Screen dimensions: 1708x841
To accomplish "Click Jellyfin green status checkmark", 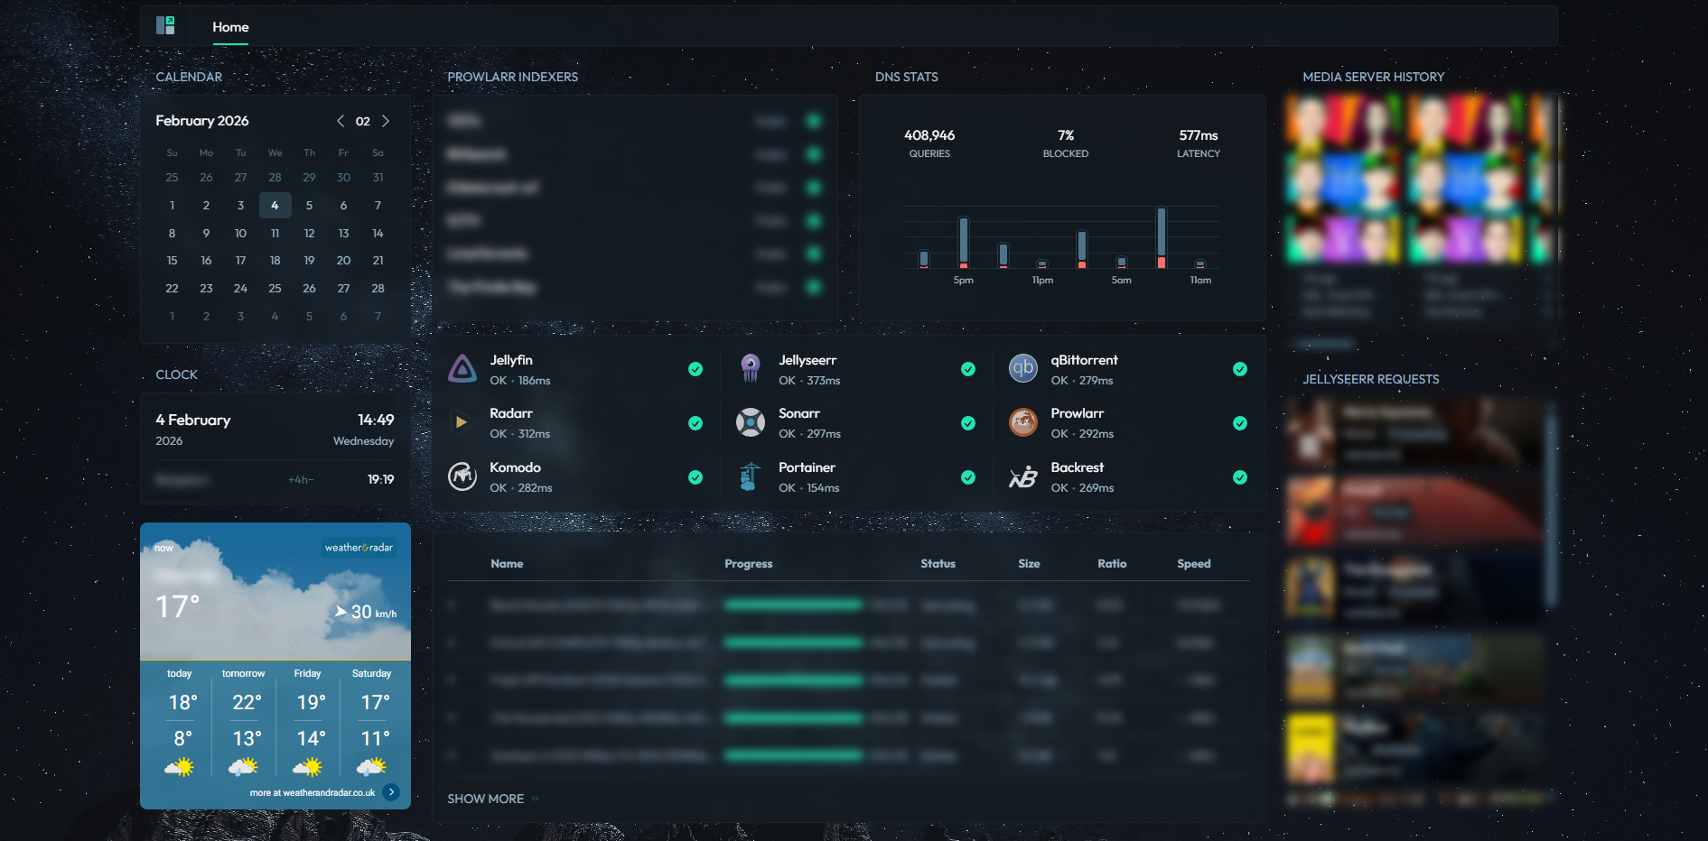I will coord(695,369).
